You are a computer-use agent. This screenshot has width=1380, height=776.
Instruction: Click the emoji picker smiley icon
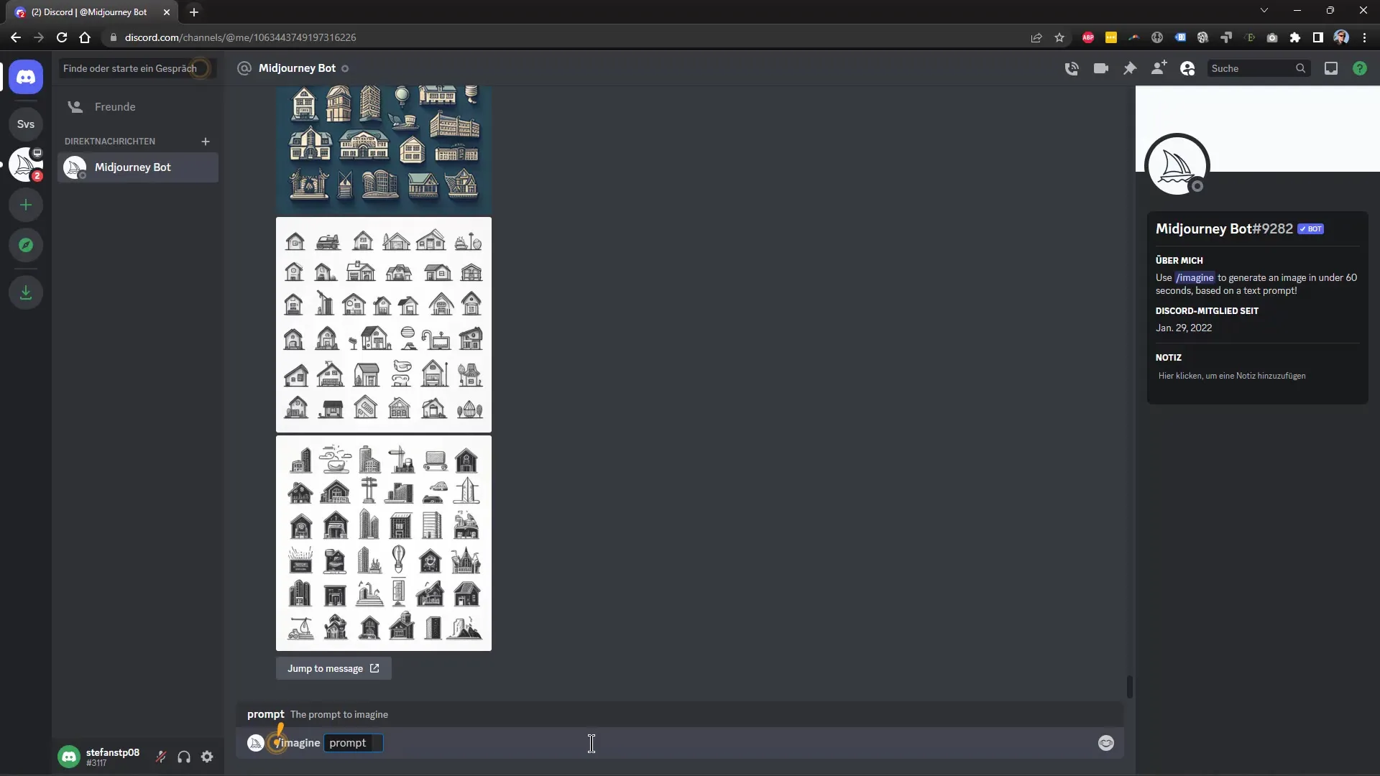(x=1105, y=743)
